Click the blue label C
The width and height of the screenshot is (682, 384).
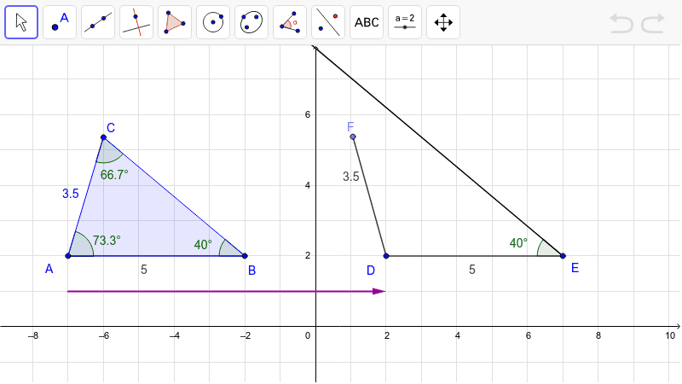tap(111, 127)
